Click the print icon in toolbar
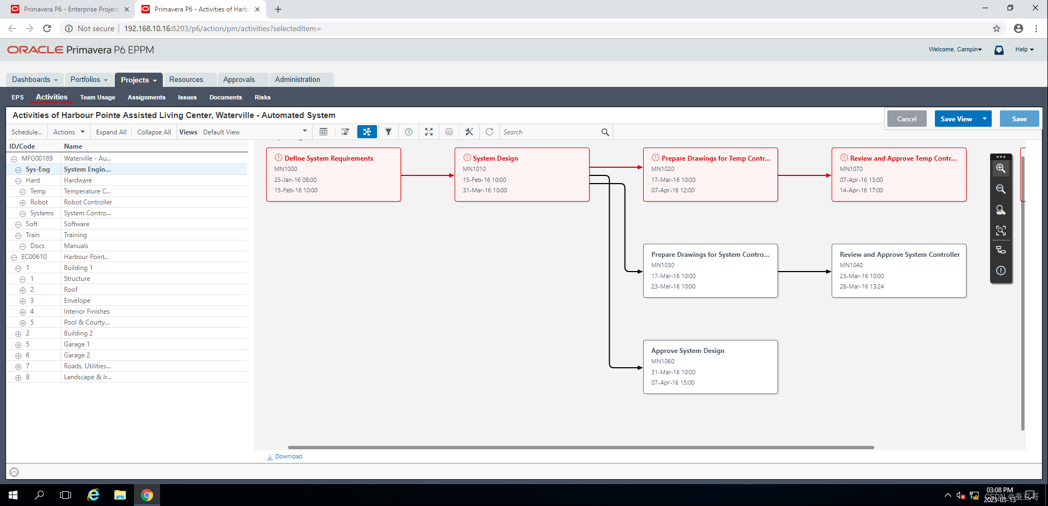Screen dimensions: 1048x506 (449, 132)
